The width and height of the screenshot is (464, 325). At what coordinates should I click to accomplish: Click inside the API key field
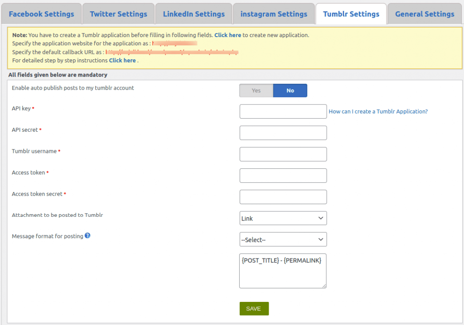pos(283,111)
